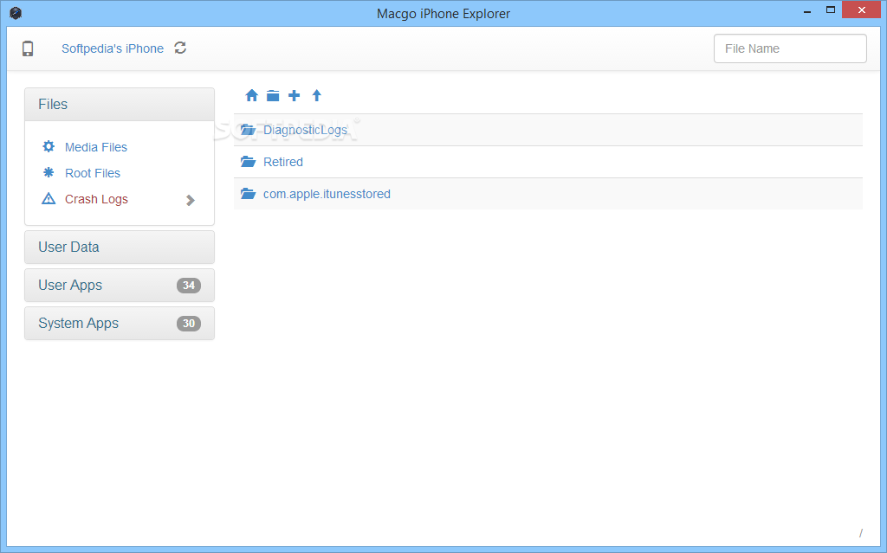Click the home icon in file toolbar
Image resolution: width=887 pixels, height=553 pixels.
[x=252, y=95]
